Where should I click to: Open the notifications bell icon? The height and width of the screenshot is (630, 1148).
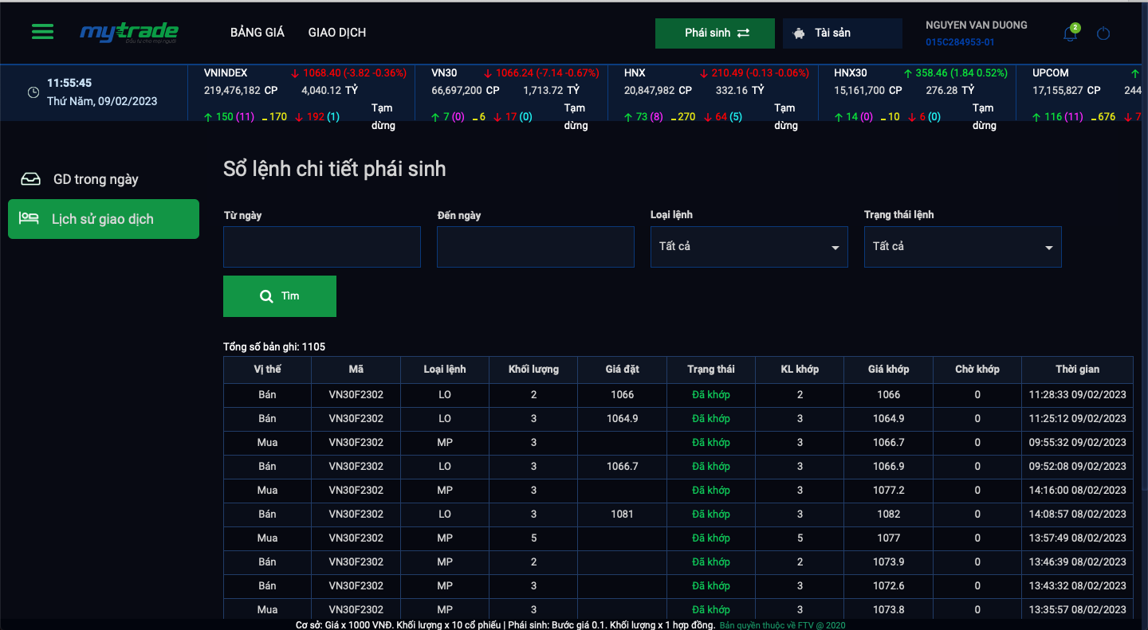click(x=1070, y=33)
